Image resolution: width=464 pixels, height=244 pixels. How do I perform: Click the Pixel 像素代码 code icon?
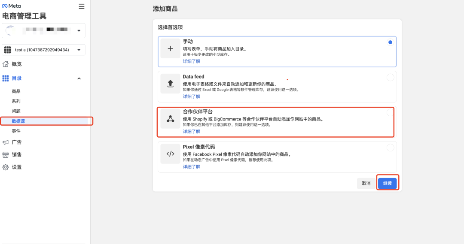[170, 154]
